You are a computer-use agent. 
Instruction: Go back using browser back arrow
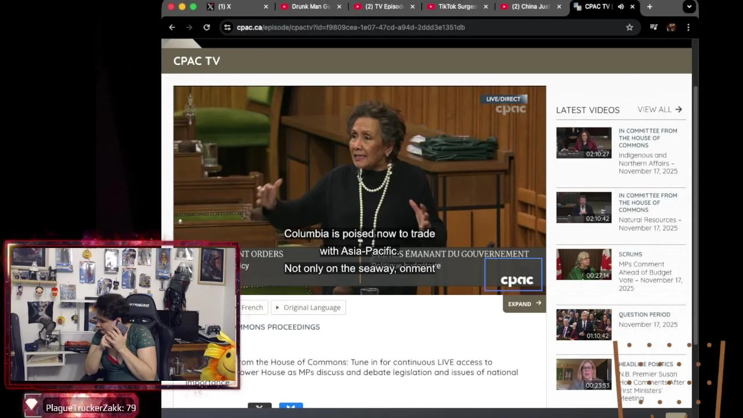click(x=172, y=27)
